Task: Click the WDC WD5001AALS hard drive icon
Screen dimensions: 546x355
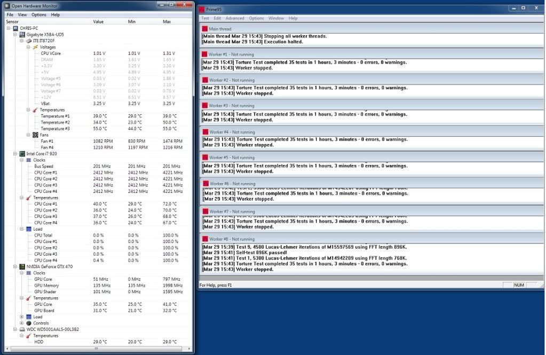Action: [x=22, y=329]
